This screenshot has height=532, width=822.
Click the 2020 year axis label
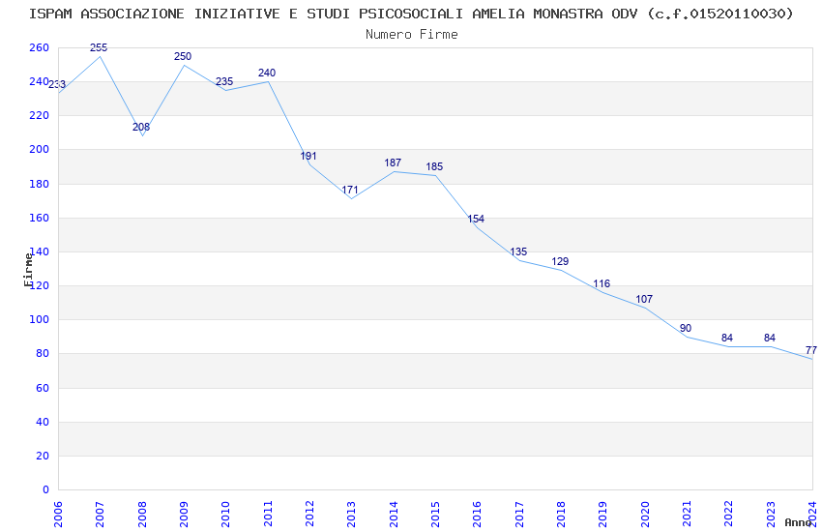(645, 515)
